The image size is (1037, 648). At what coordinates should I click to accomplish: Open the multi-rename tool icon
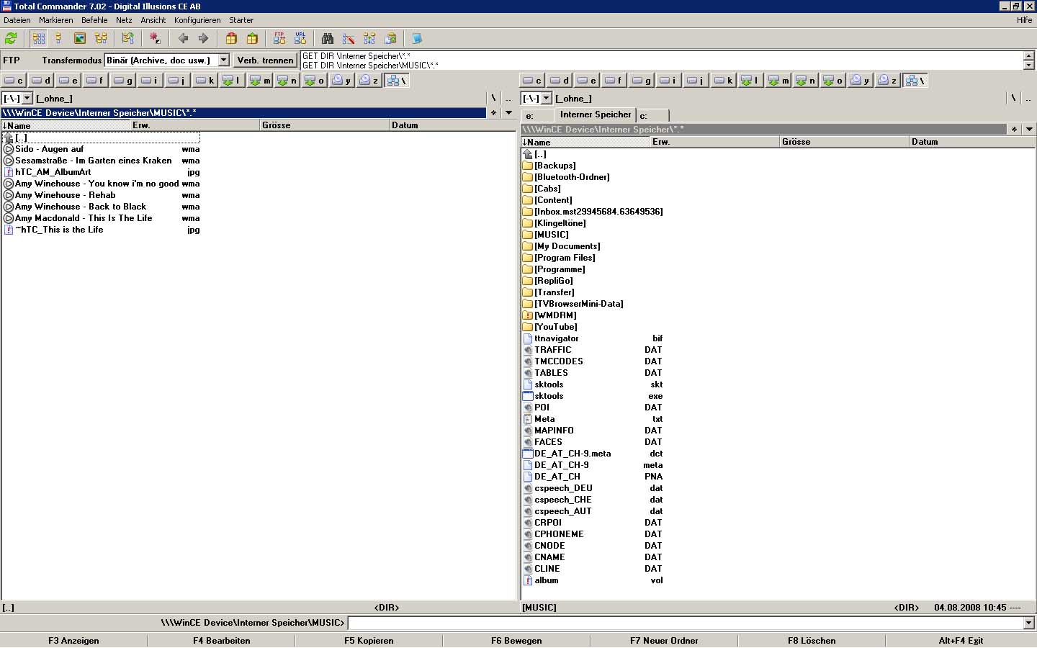click(x=349, y=38)
